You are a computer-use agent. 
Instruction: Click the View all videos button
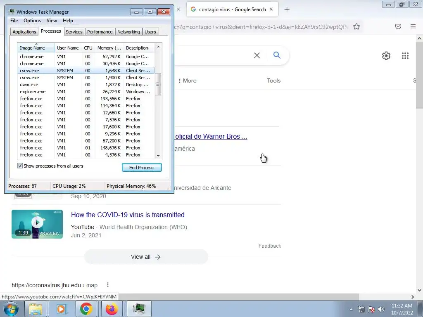(x=146, y=257)
